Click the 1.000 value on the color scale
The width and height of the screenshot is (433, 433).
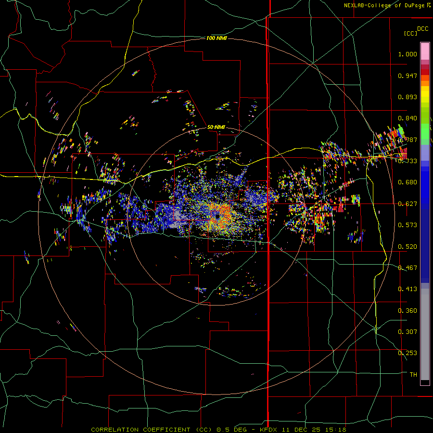[x=408, y=54]
